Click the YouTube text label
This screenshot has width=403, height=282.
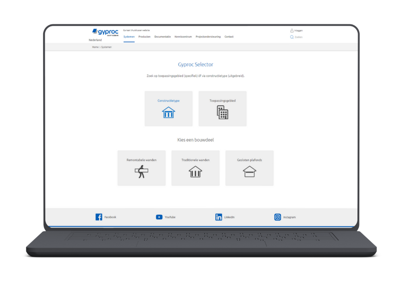click(170, 217)
